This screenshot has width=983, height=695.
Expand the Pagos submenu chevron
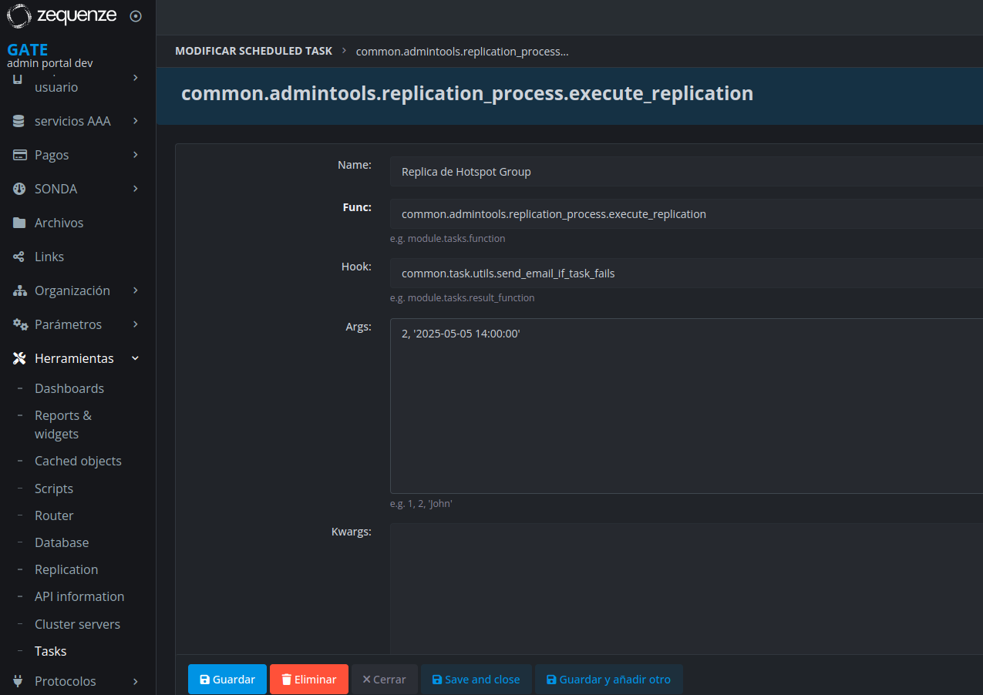pos(135,155)
